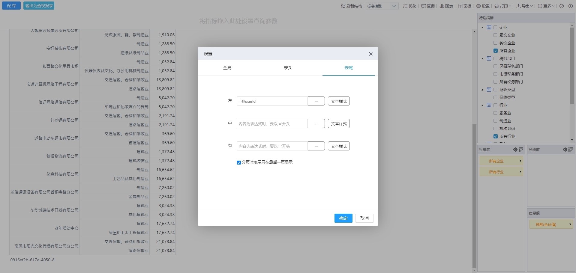Switch to the 表头 tab
This screenshot has width=576, height=273.
pos(288,68)
